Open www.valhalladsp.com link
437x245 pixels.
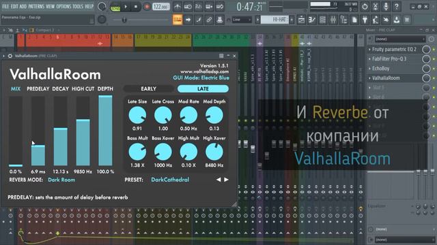(204, 71)
